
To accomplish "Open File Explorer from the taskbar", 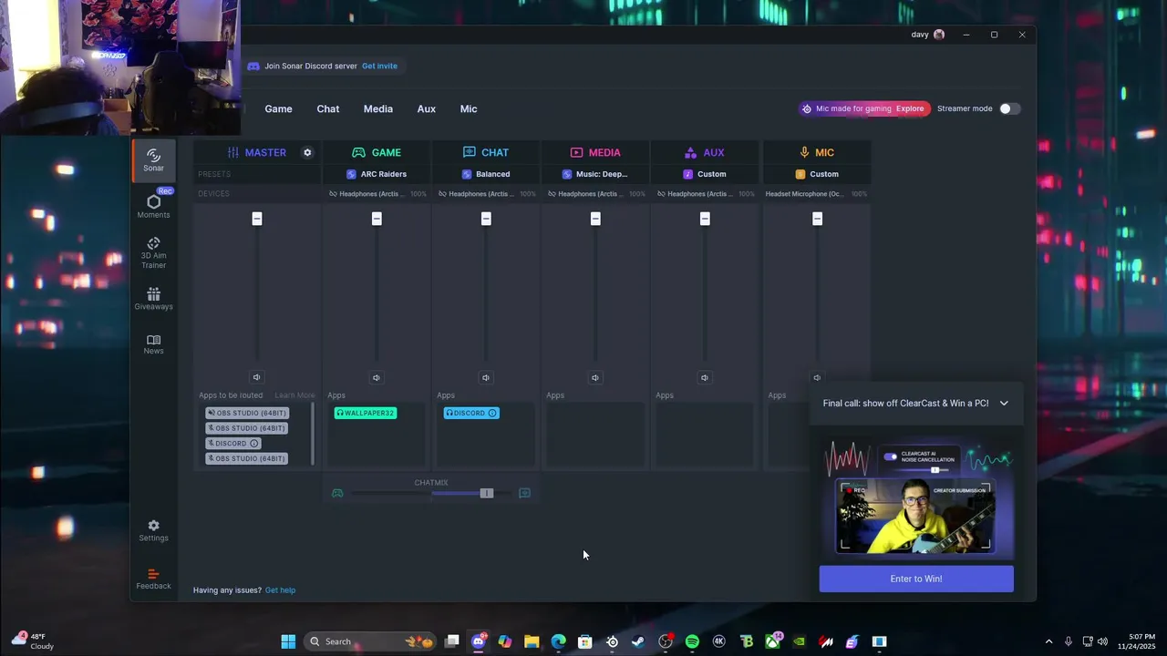I will click(532, 641).
